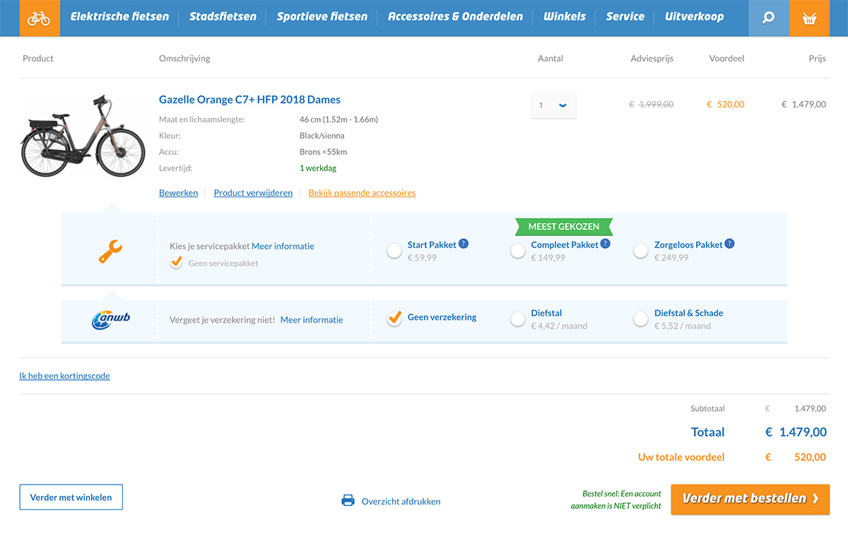
Task: Click the Totaal amount € 1.479,00
Action: tap(796, 432)
